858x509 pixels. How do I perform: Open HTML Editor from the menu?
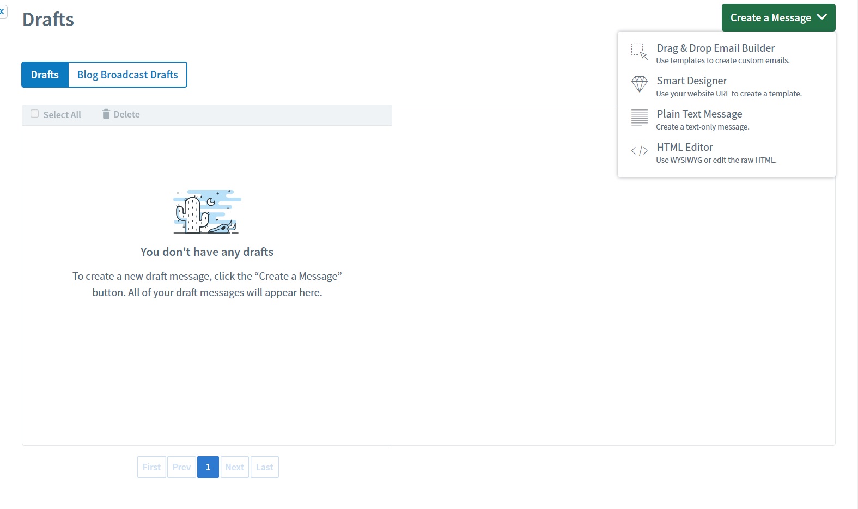(x=684, y=148)
